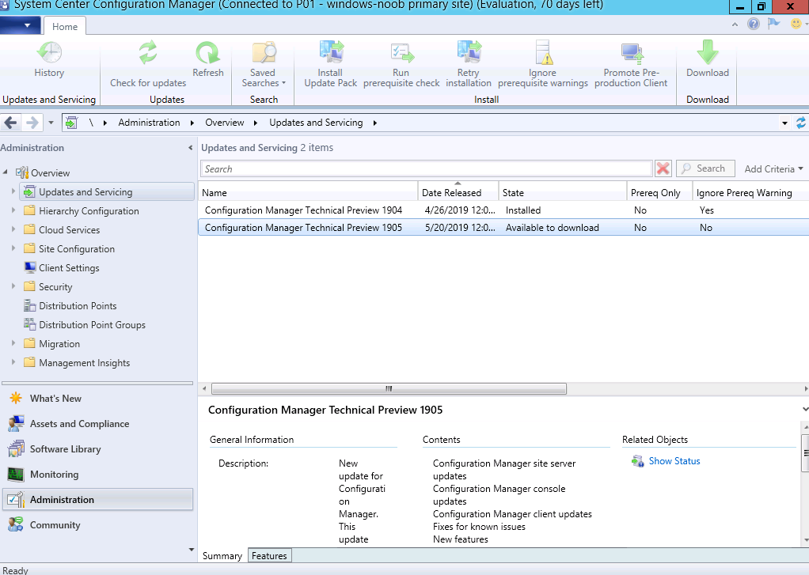
Task: Click the Help question mark icon
Action: (754, 24)
